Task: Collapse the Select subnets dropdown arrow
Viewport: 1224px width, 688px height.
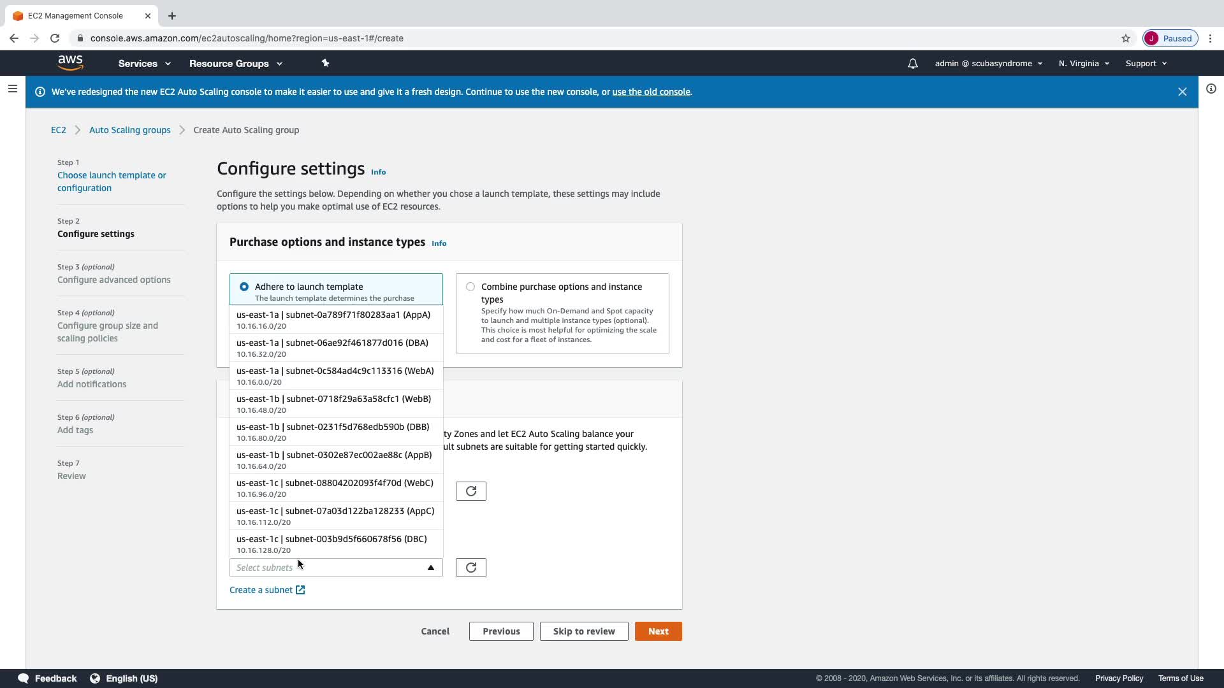Action: pyautogui.click(x=430, y=568)
